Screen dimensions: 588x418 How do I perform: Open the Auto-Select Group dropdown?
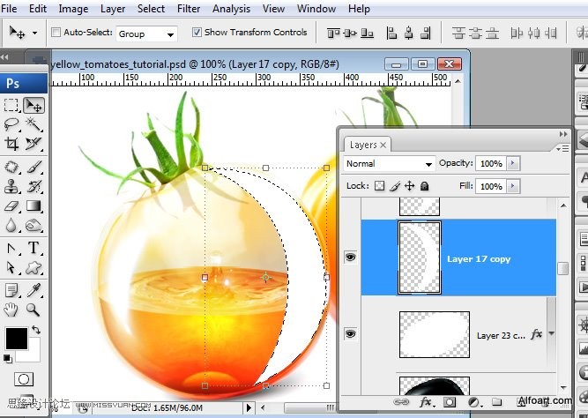[146, 34]
